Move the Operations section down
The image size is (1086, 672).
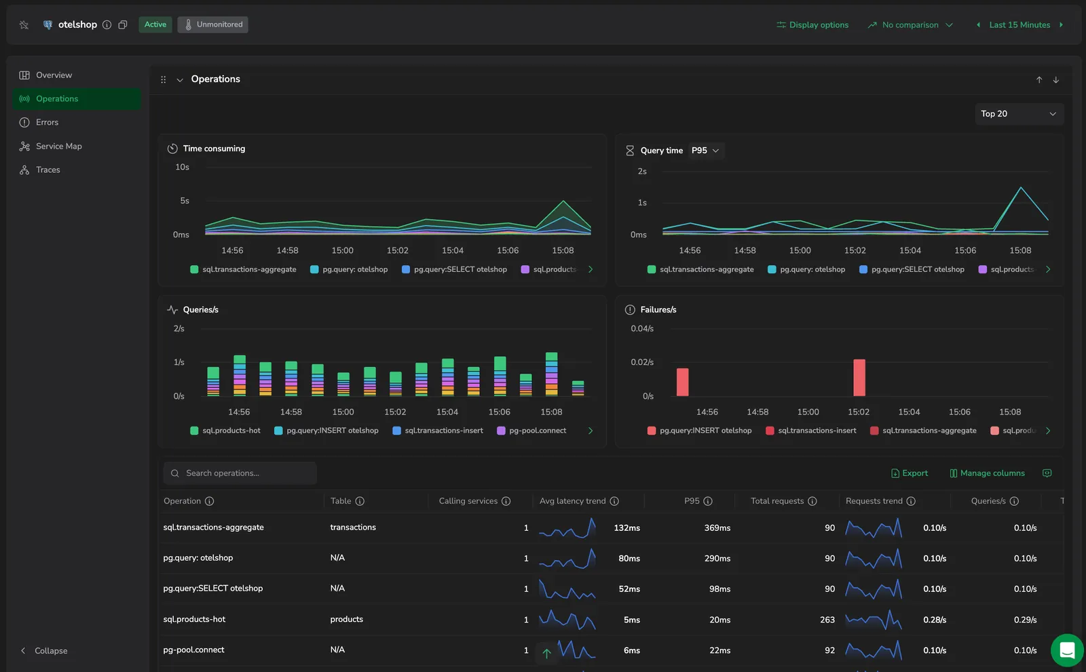(1056, 80)
